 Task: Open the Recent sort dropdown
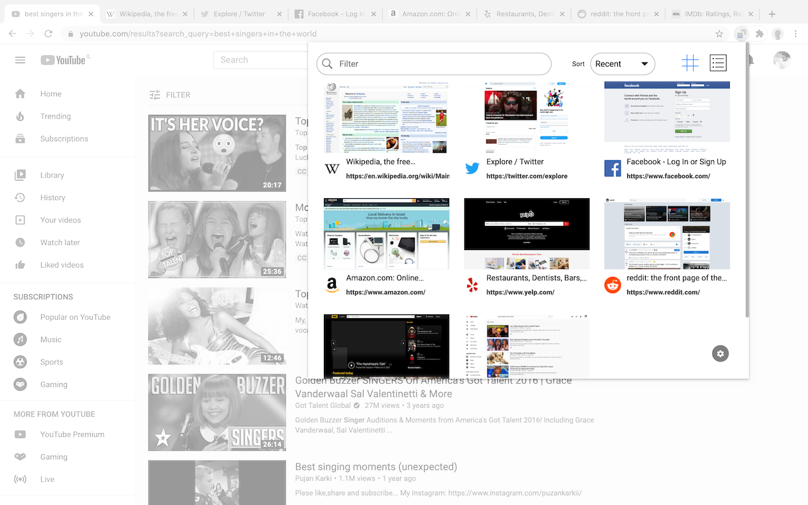pyautogui.click(x=622, y=64)
